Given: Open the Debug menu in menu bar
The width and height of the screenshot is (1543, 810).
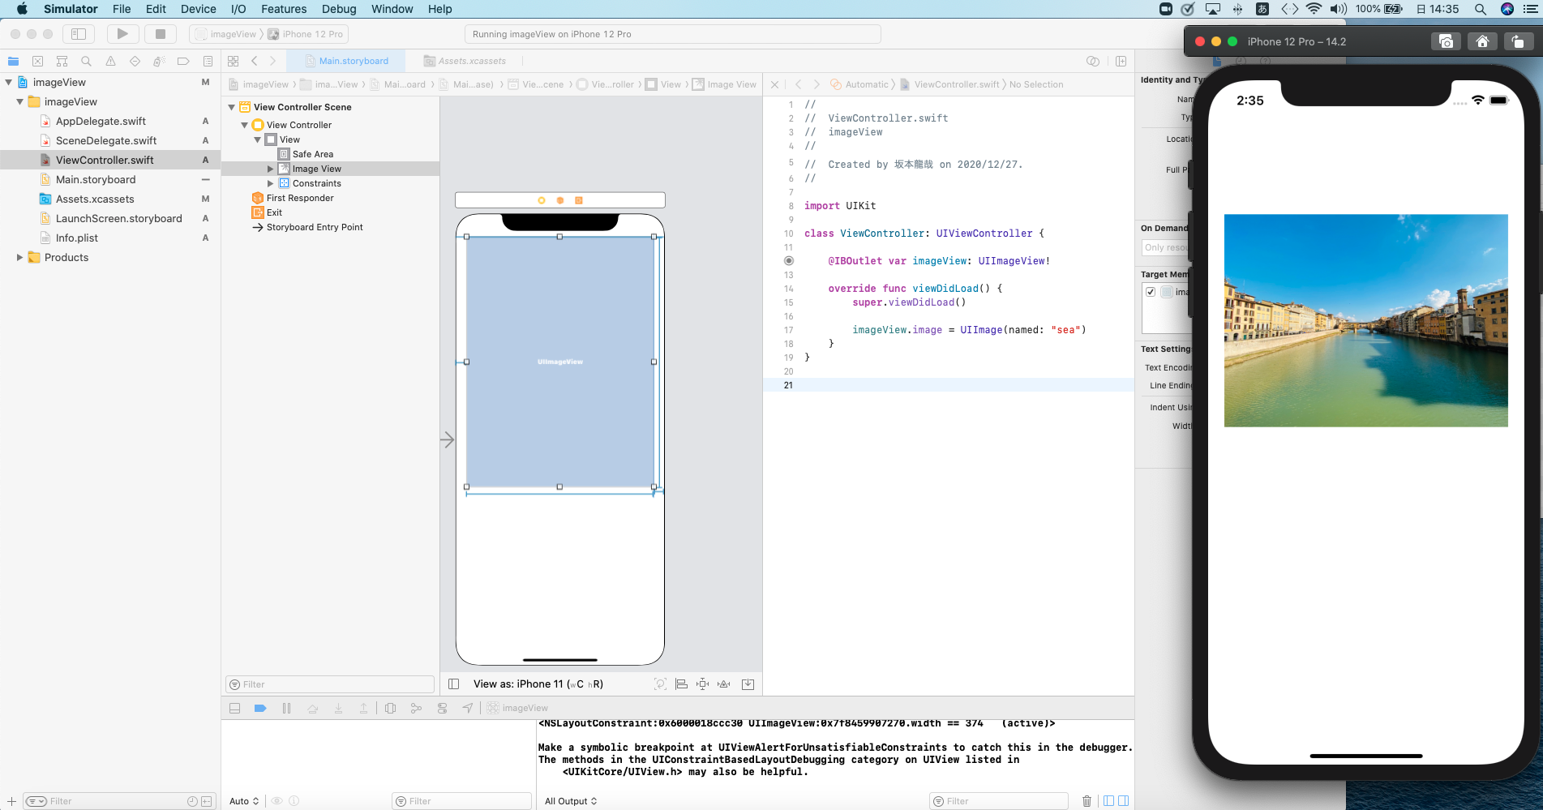Looking at the screenshot, I should click(x=338, y=9).
